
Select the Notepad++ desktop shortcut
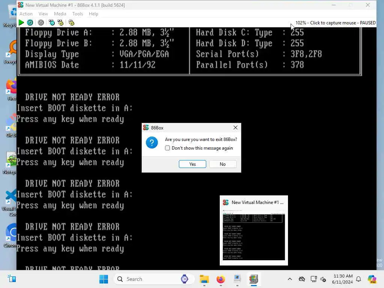coord(10,162)
